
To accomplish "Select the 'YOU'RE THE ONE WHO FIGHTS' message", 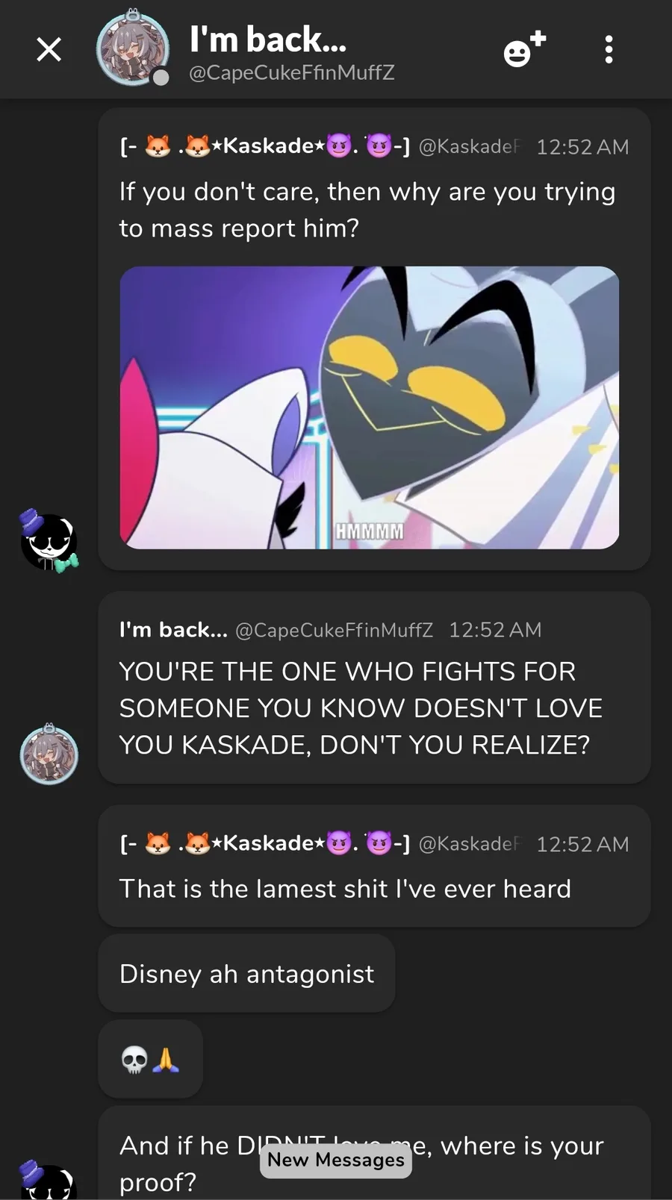I will [361, 707].
